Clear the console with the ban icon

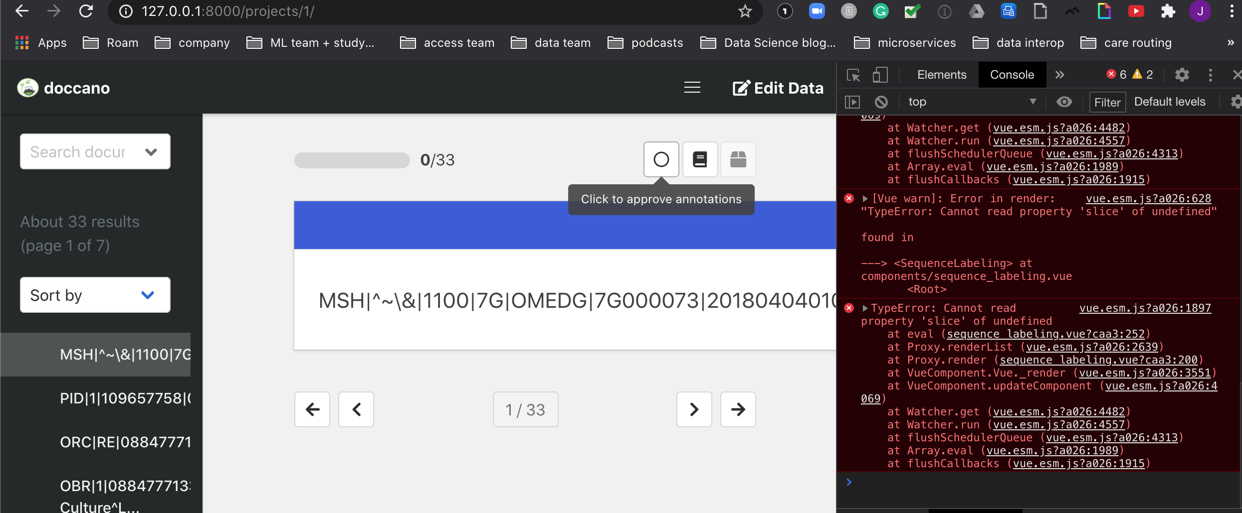click(x=881, y=101)
